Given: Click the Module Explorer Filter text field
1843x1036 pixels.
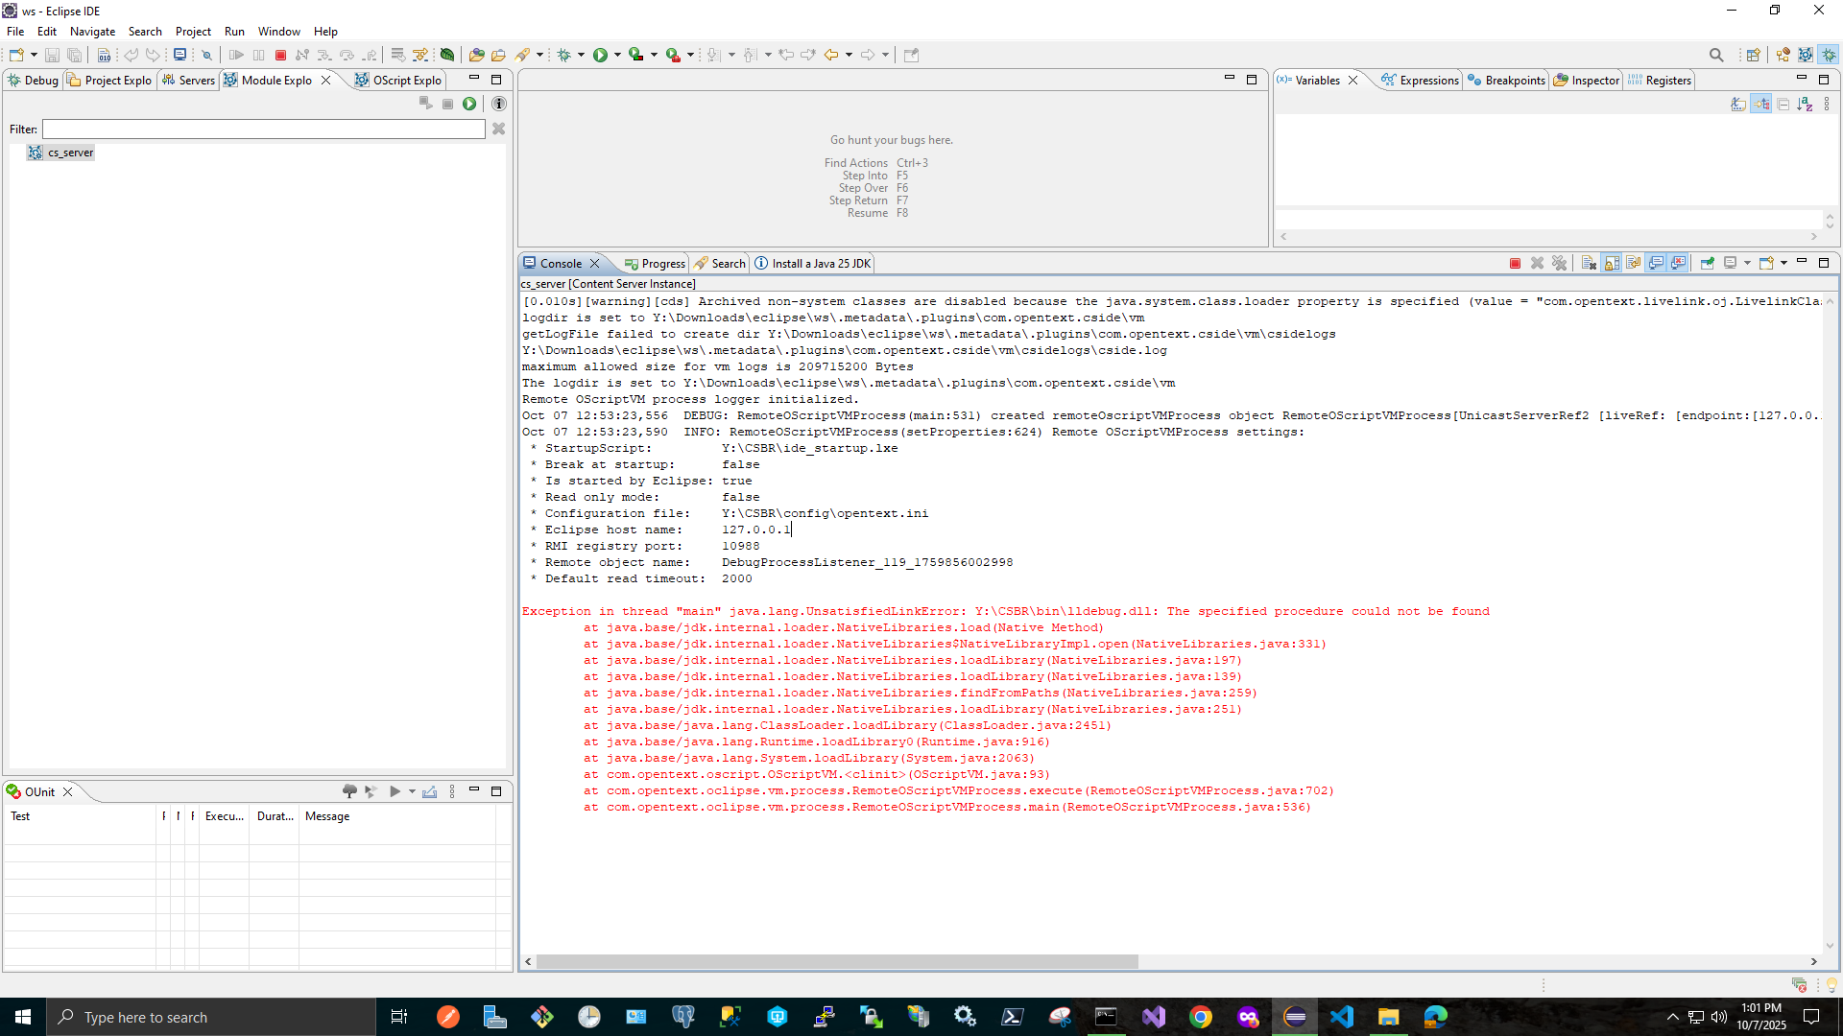Looking at the screenshot, I should (264, 129).
